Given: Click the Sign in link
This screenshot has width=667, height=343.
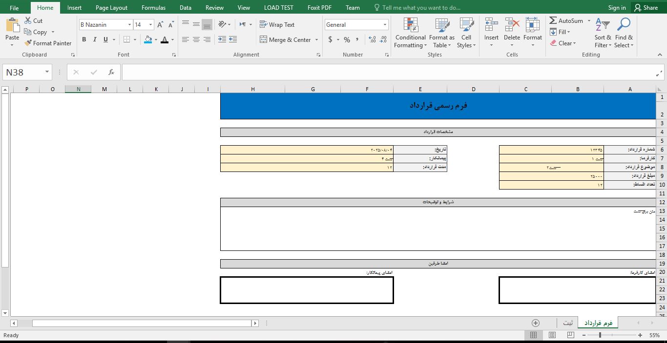Looking at the screenshot, I should [x=617, y=8].
